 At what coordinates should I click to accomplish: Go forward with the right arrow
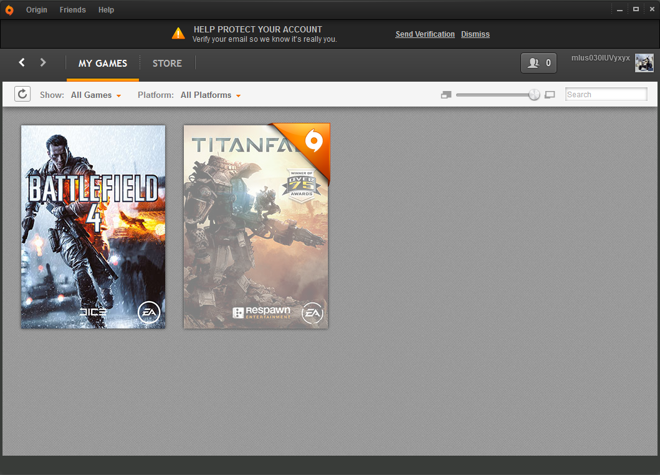(x=43, y=63)
